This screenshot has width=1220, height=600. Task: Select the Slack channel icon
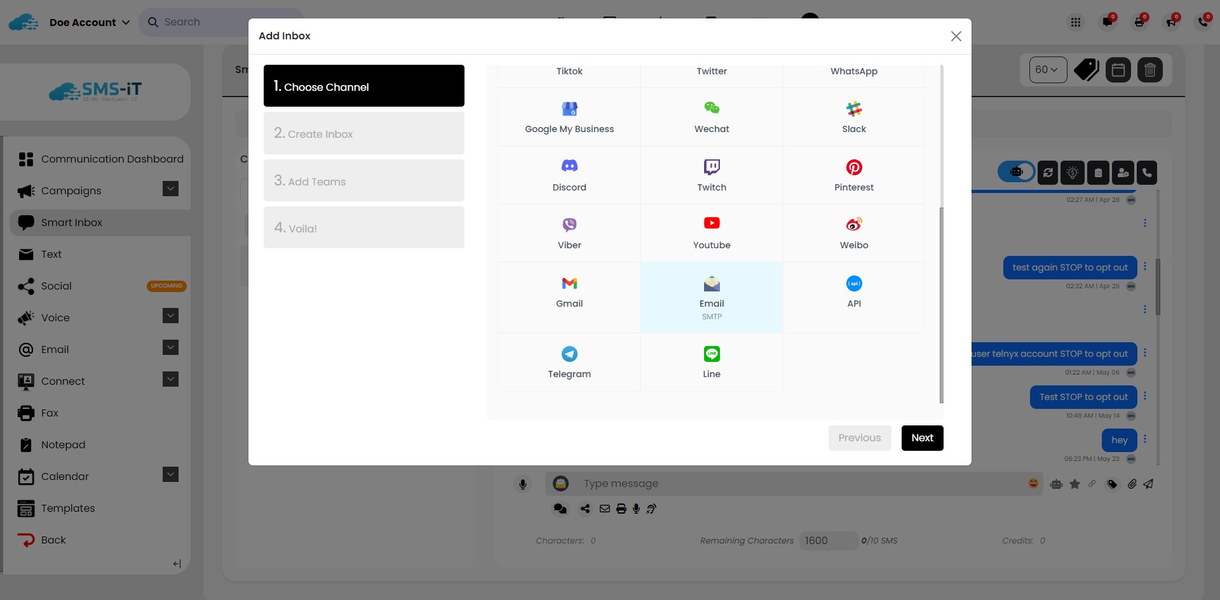(x=853, y=109)
